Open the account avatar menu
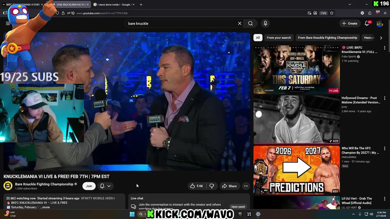390x219 pixels. [x=379, y=23]
